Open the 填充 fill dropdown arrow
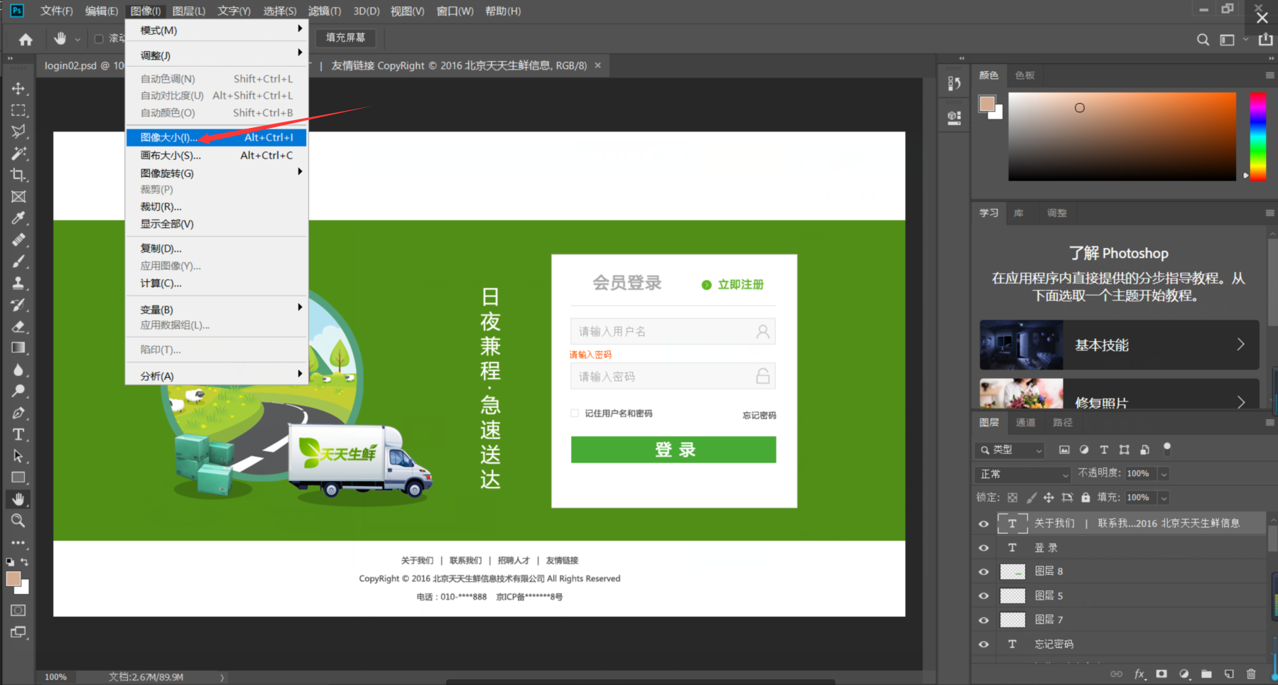The image size is (1278, 685). click(1164, 498)
